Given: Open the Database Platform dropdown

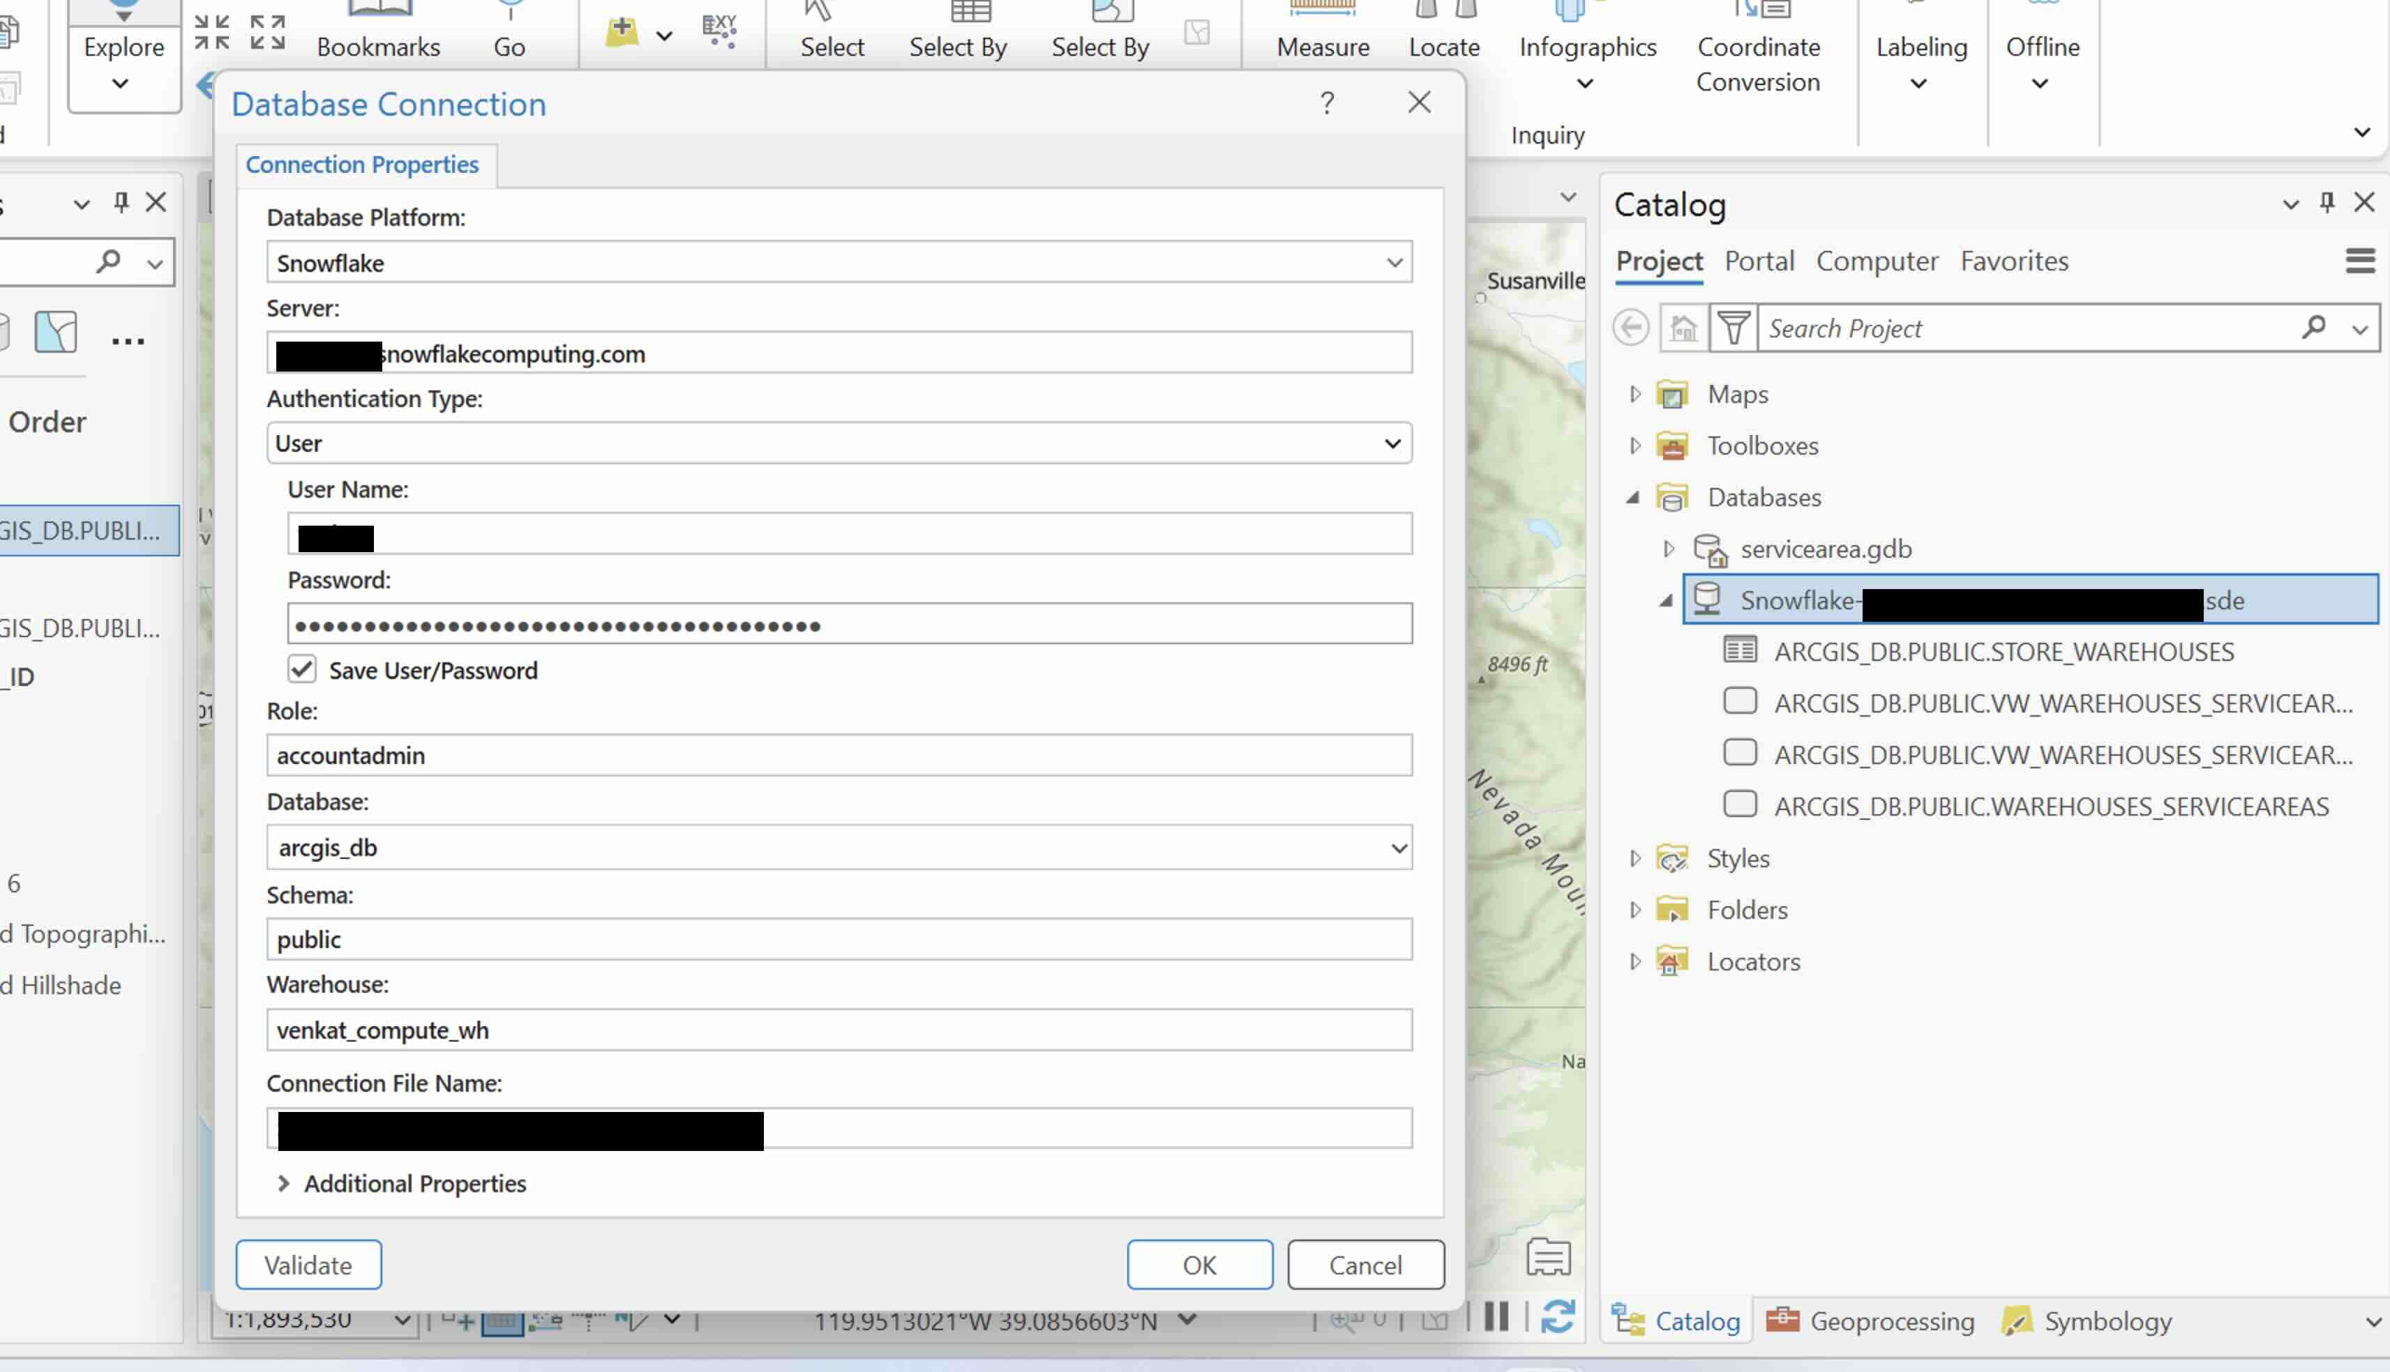Looking at the screenshot, I should [x=1395, y=263].
